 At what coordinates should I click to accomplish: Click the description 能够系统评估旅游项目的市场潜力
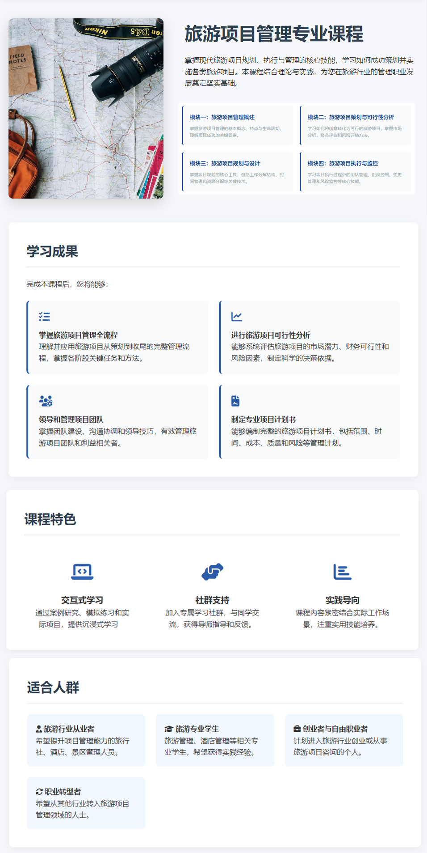point(310,352)
